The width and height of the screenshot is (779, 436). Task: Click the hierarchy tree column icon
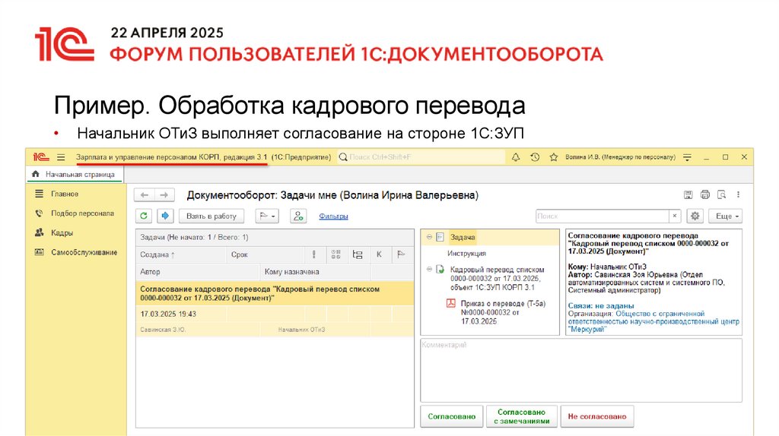[358, 254]
